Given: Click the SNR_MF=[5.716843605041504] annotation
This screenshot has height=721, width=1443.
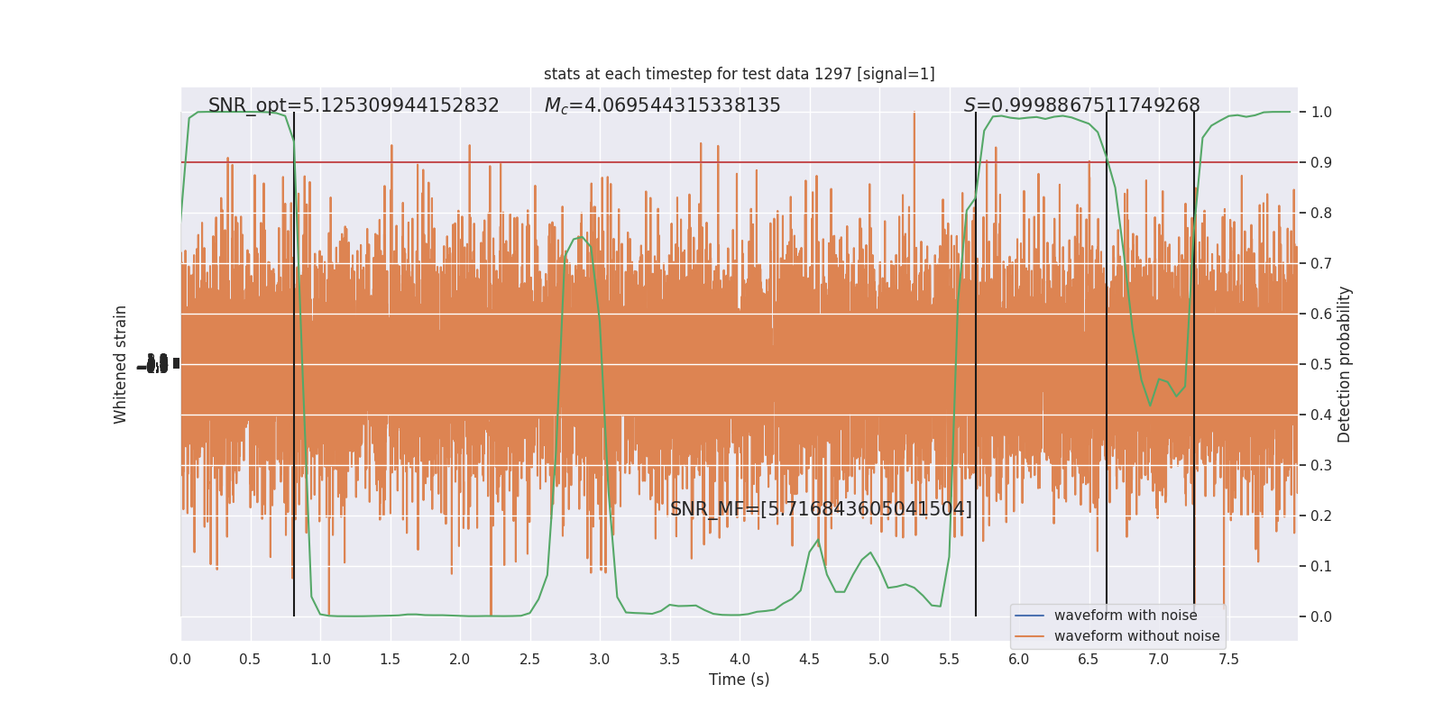Looking at the screenshot, I should pyautogui.click(x=821, y=509).
